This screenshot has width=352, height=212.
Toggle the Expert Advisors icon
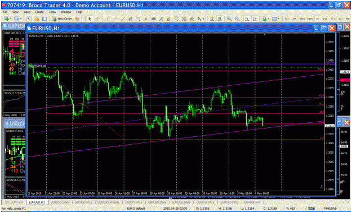tap(77, 19)
